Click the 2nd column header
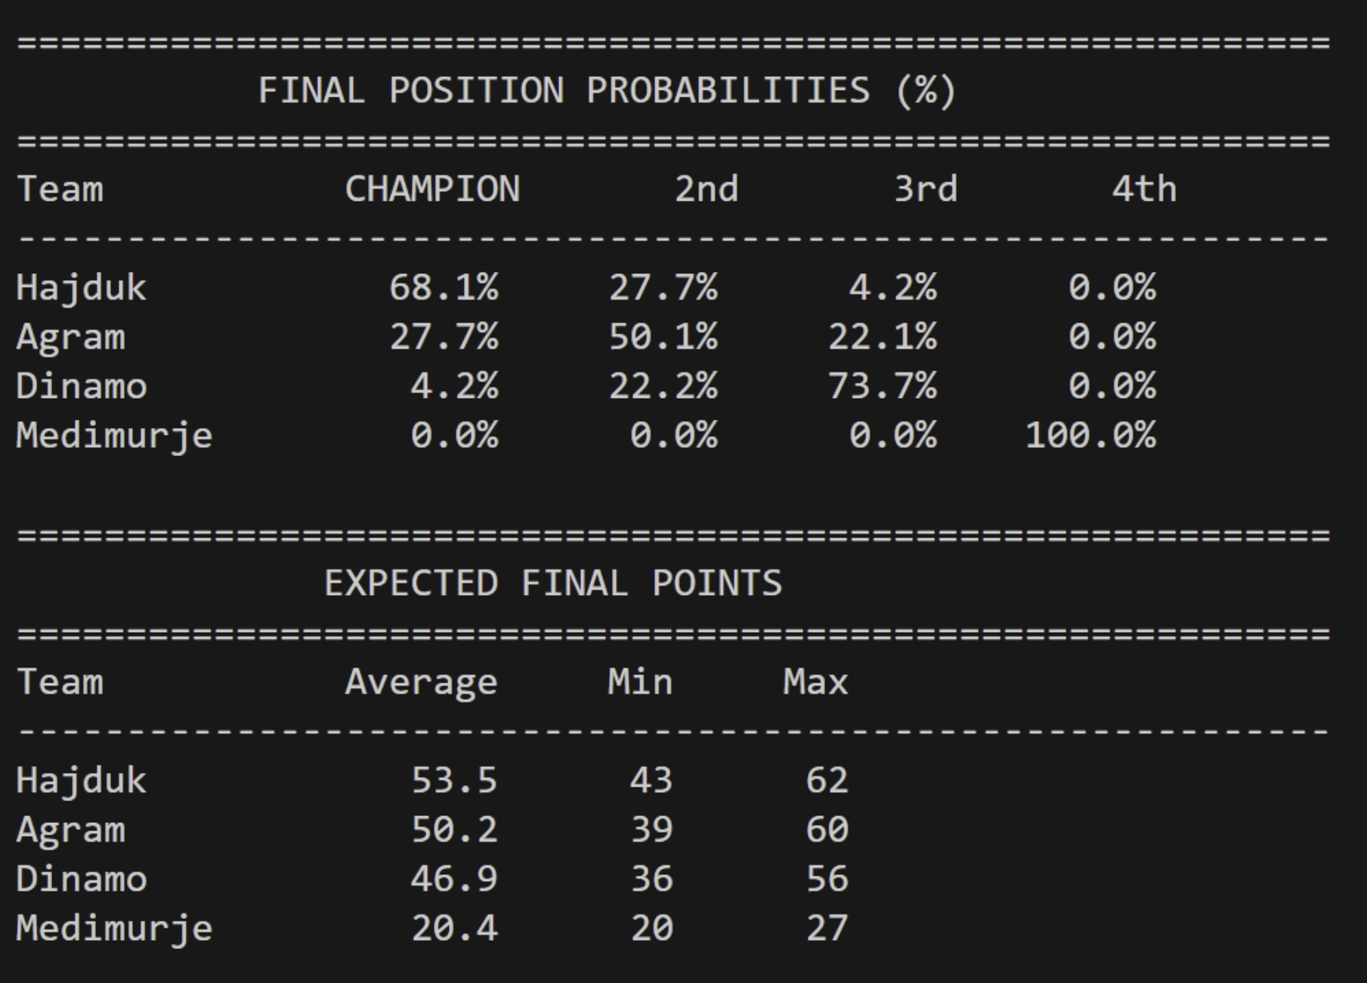This screenshot has width=1367, height=983. coord(706,190)
